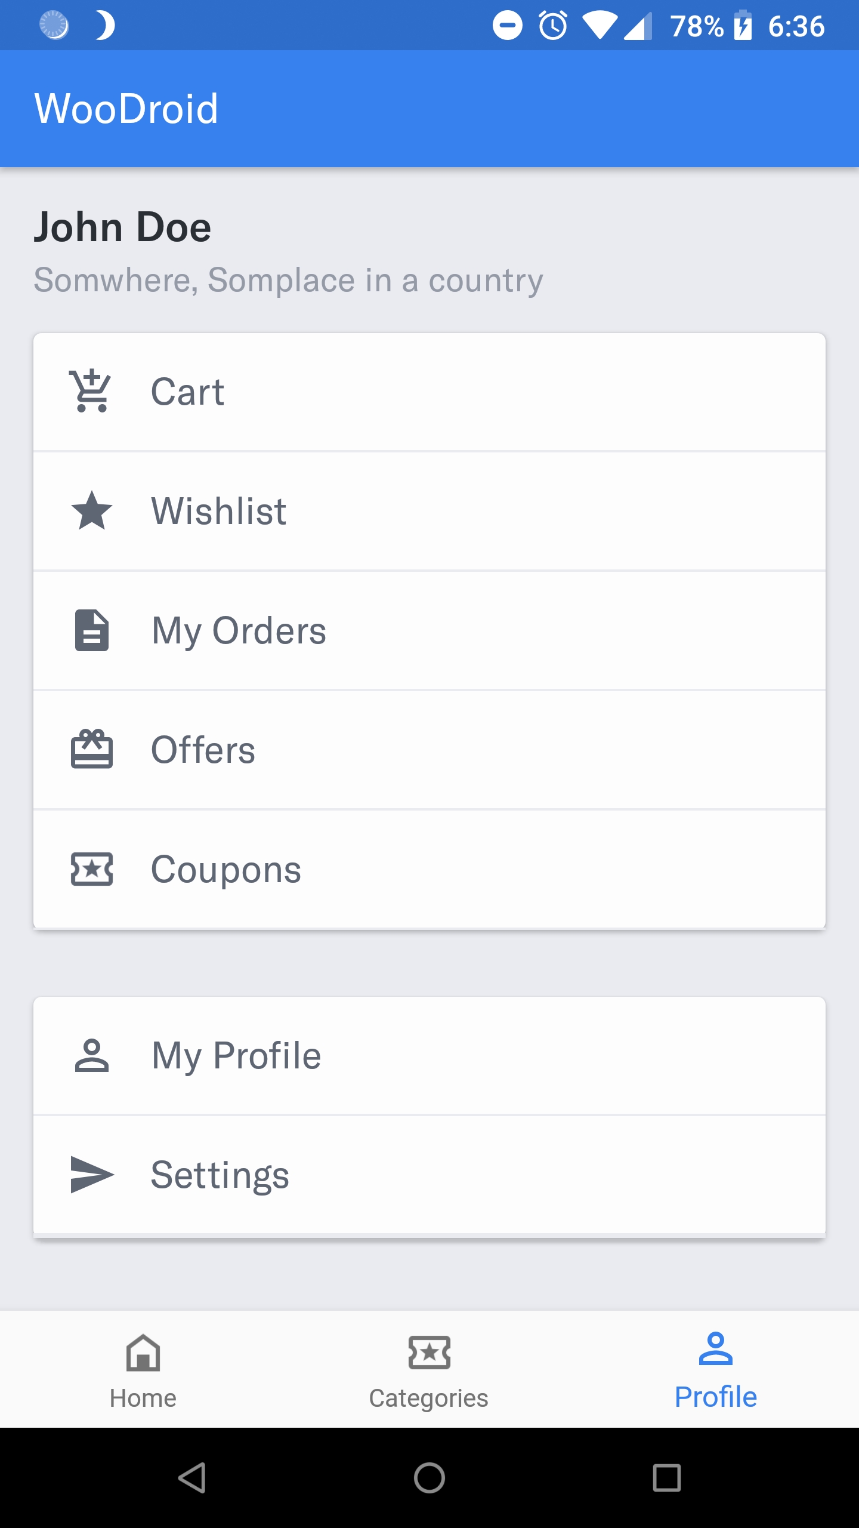859x1528 pixels.
Task: Tap the Settings arrow icon
Action: (x=91, y=1175)
